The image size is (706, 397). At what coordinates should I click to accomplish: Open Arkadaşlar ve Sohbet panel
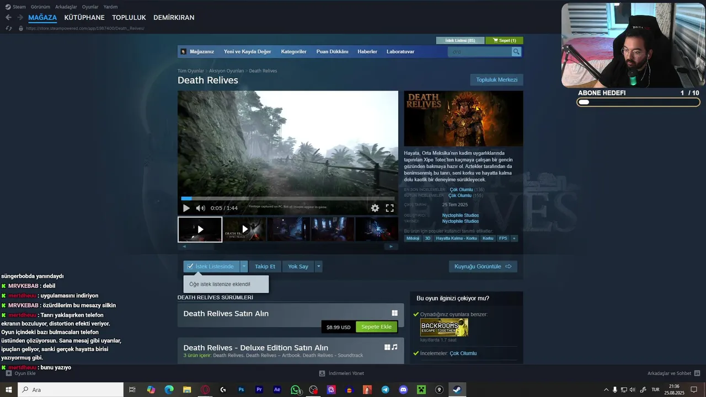coord(673,373)
